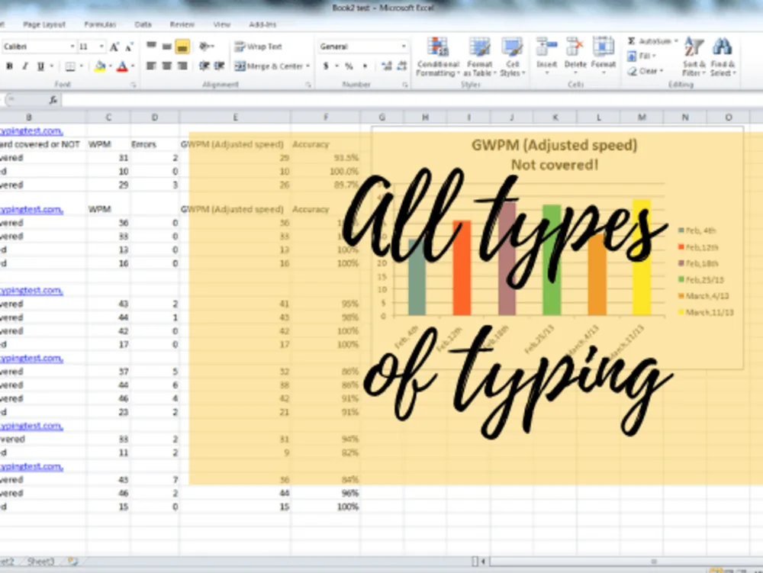Switch to the Add-Ins tab
This screenshot has width=763, height=573.
tap(262, 24)
